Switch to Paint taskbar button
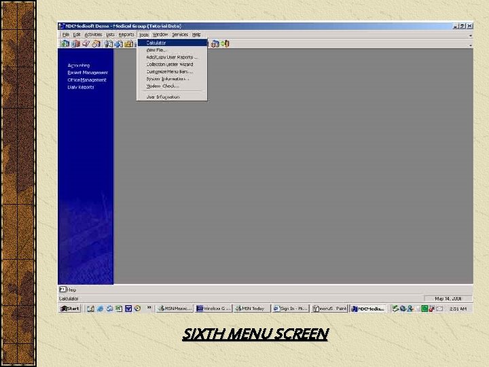 [x=329, y=309]
